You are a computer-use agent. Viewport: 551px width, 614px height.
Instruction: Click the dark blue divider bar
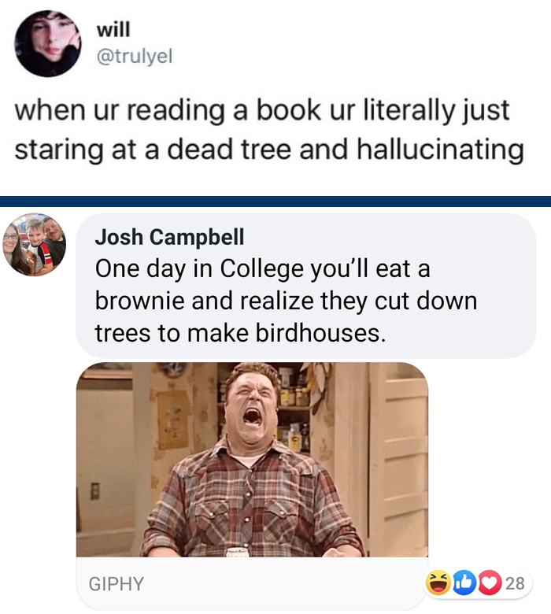[275, 202]
